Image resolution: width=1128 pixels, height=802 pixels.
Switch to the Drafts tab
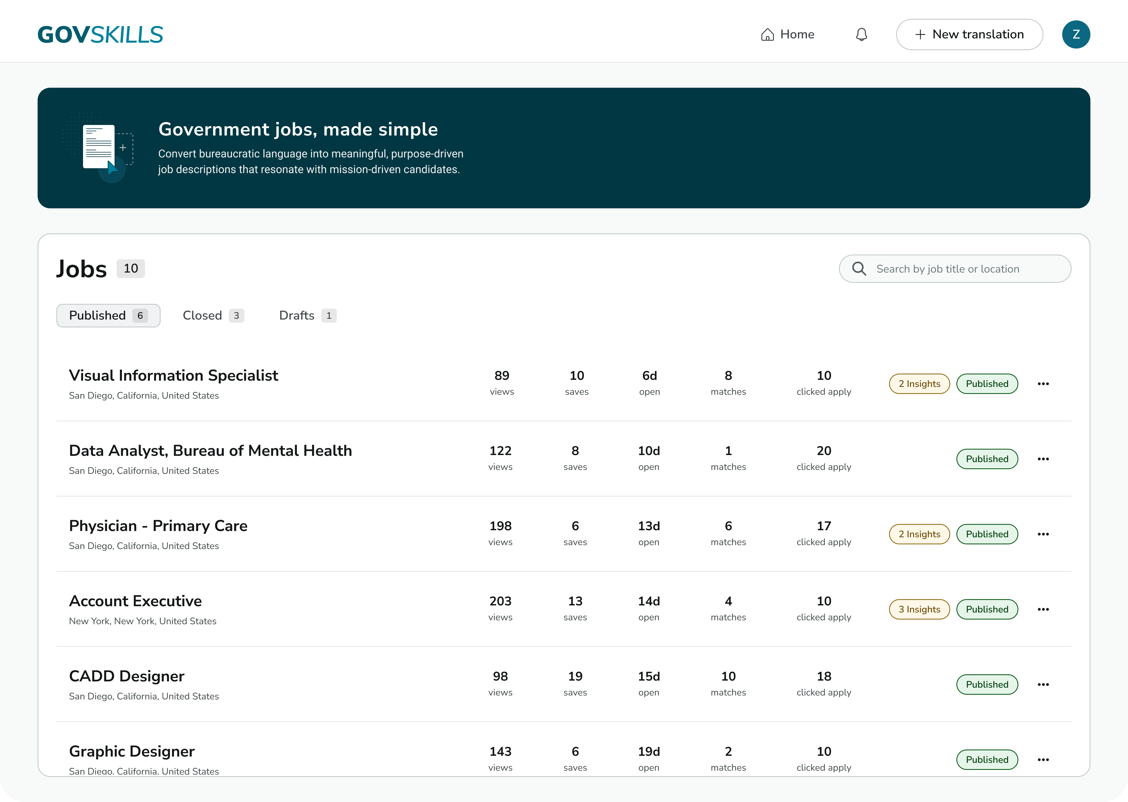[307, 316]
